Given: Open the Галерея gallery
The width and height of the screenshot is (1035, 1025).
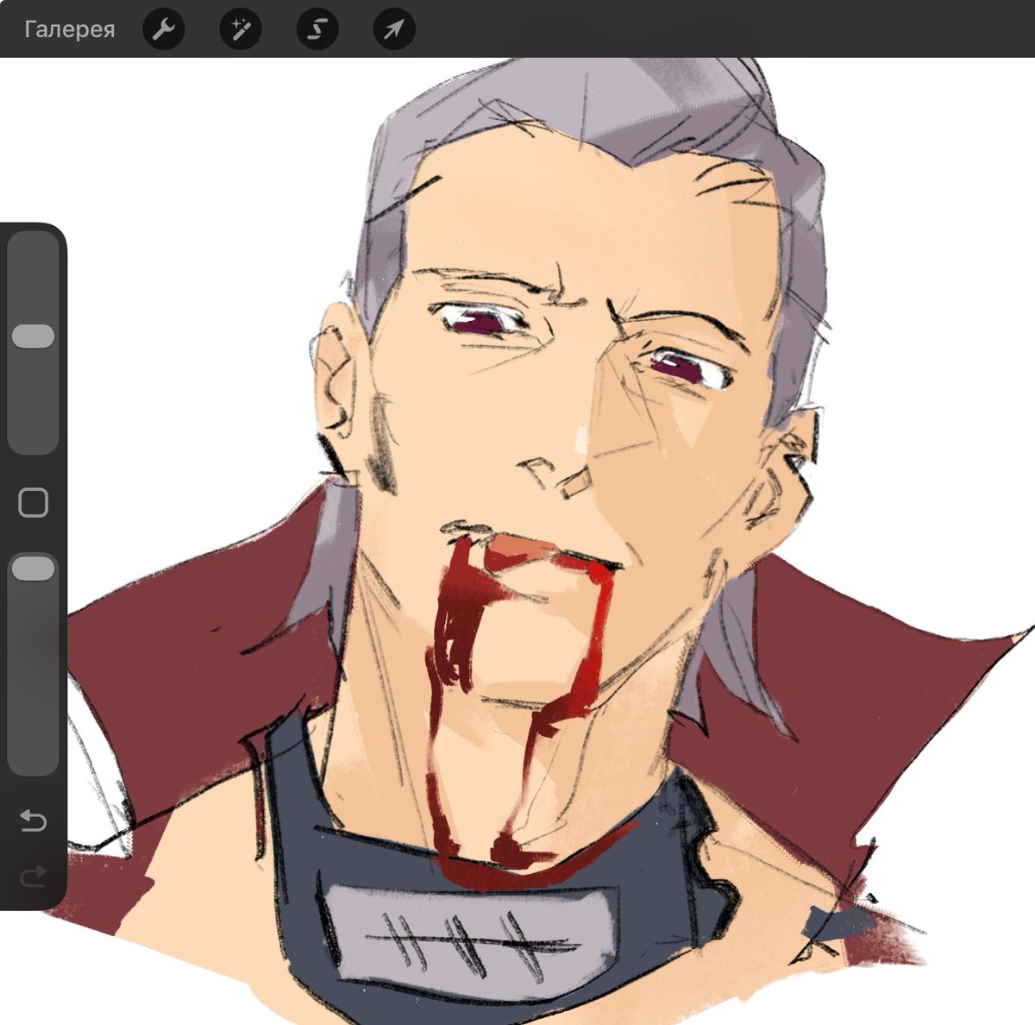Looking at the screenshot, I should pyautogui.click(x=69, y=30).
